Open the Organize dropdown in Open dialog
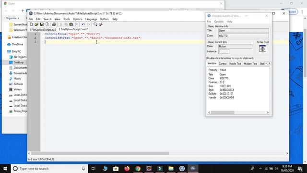This screenshot has width=307, height=173. point(12,18)
